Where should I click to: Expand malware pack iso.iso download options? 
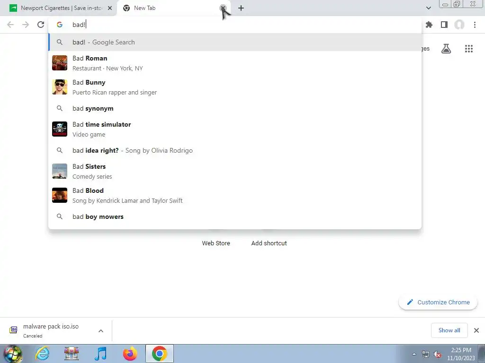point(101,331)
